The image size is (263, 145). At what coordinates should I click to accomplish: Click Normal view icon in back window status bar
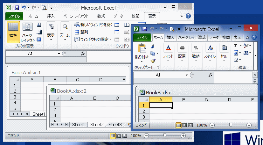pyautogui.click(x=113, y=135)
